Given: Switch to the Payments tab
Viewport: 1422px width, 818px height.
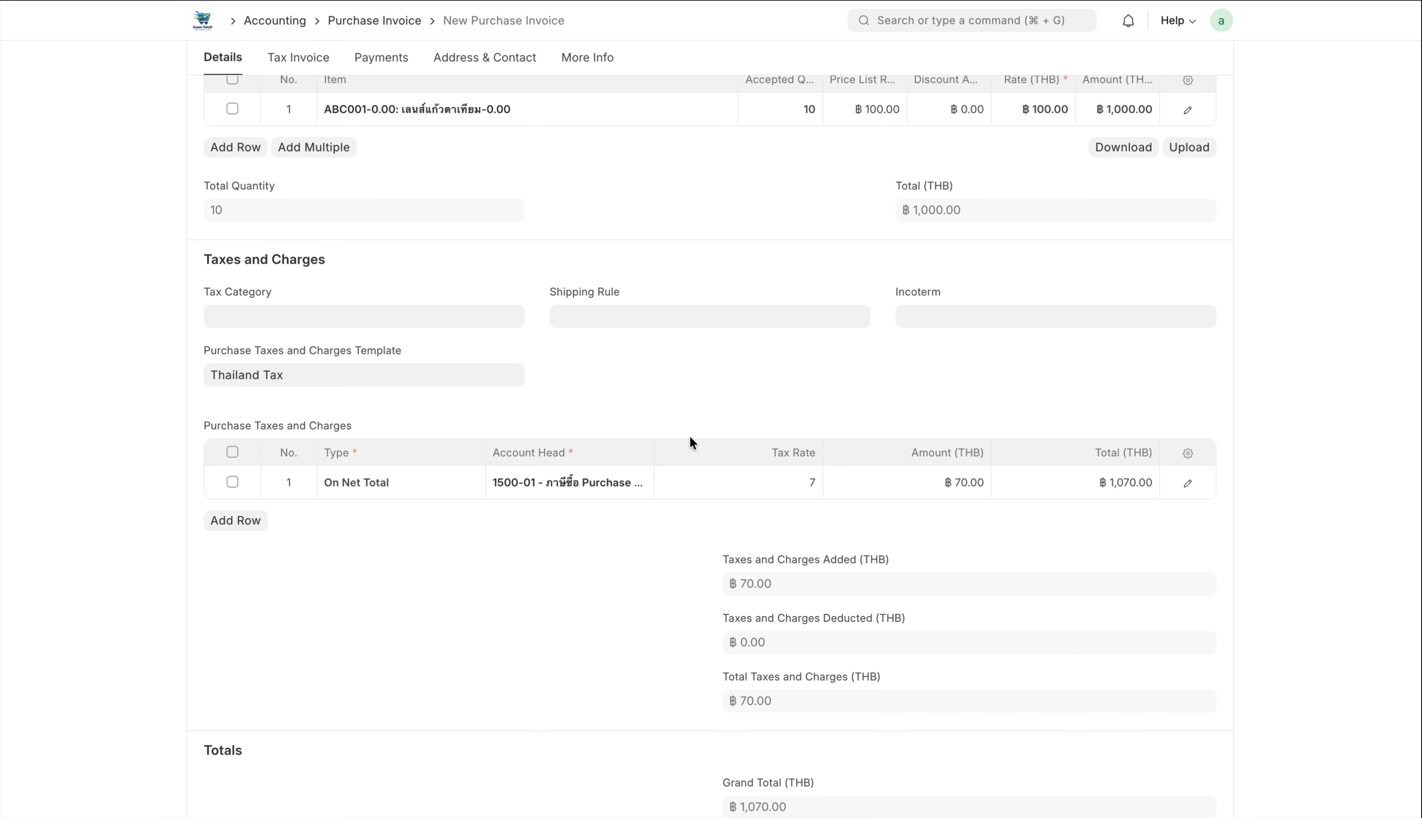Looking at the screenshot, I should (381, 57).
